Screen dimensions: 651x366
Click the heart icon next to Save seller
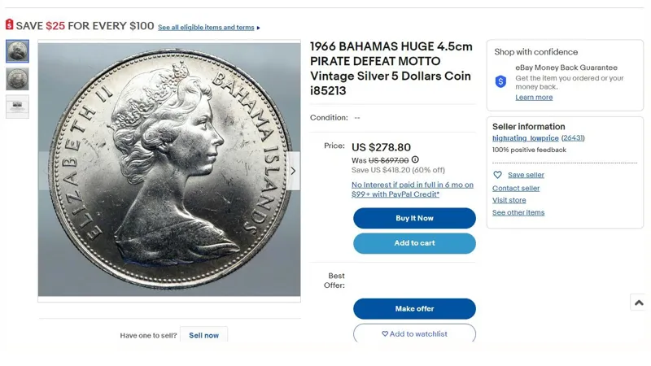498,175
